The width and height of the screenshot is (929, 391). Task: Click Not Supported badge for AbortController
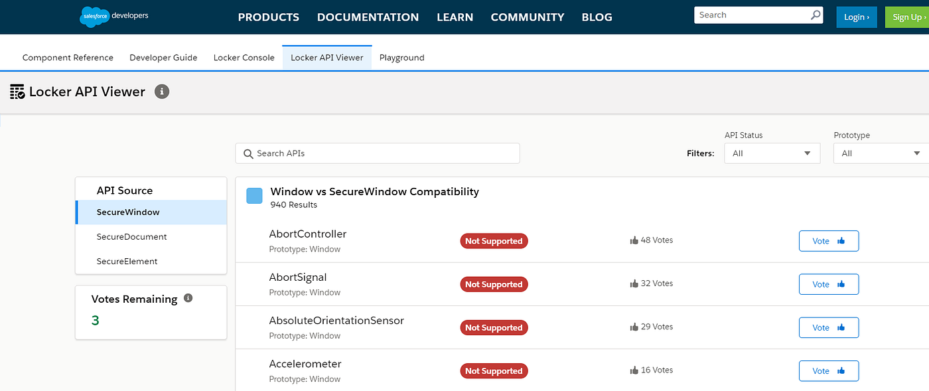(494, 241)
